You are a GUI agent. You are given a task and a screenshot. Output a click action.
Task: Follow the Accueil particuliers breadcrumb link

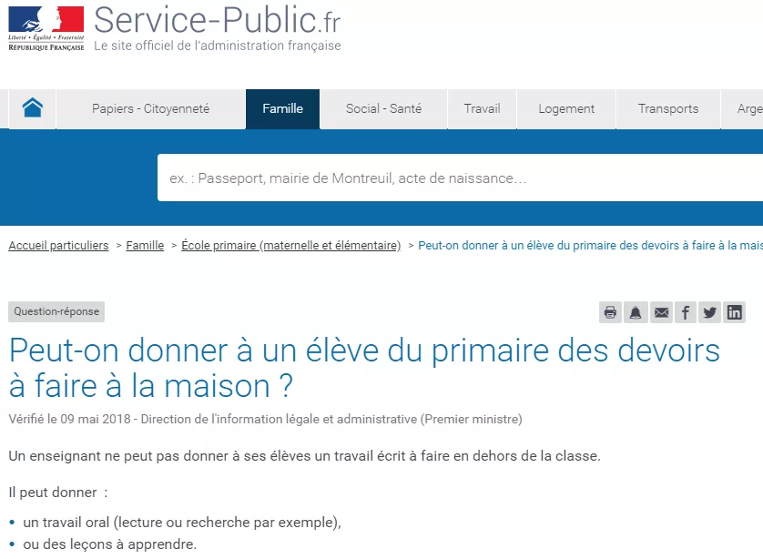(x=58, y=245)
